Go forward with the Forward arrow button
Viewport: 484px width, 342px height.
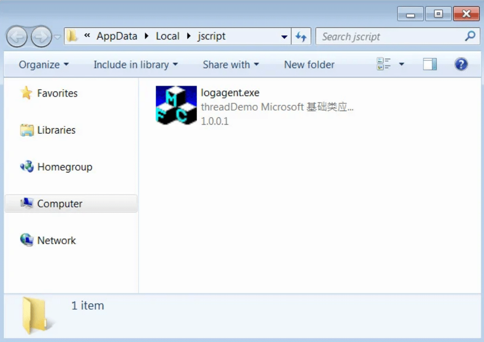tap(41, 37)
